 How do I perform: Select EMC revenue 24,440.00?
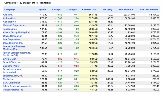click(130, 83)
